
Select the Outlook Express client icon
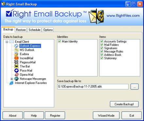16,46
